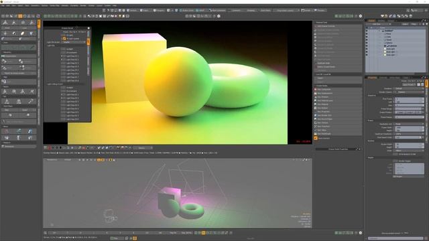The height and width of the screenshot is (241, 429).
Task: Click the Pixel Aspect Ratio field
Action: point(409,137)
